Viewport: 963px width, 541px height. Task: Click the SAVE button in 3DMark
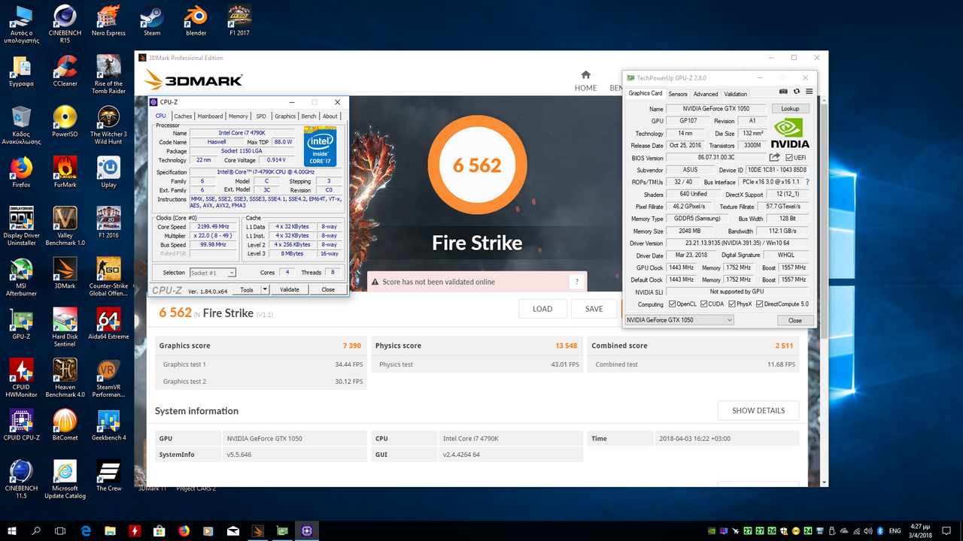594,309
